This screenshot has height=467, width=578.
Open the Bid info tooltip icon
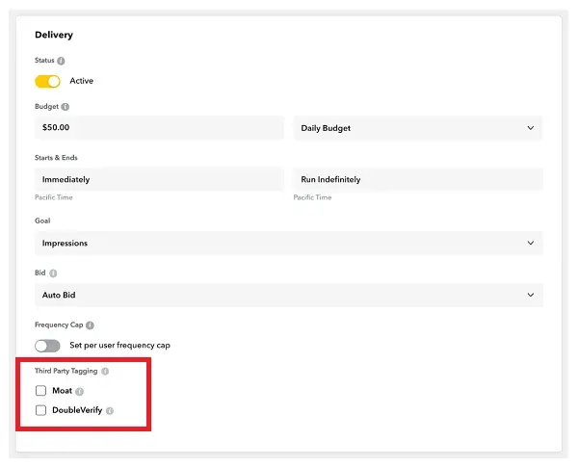52,273
